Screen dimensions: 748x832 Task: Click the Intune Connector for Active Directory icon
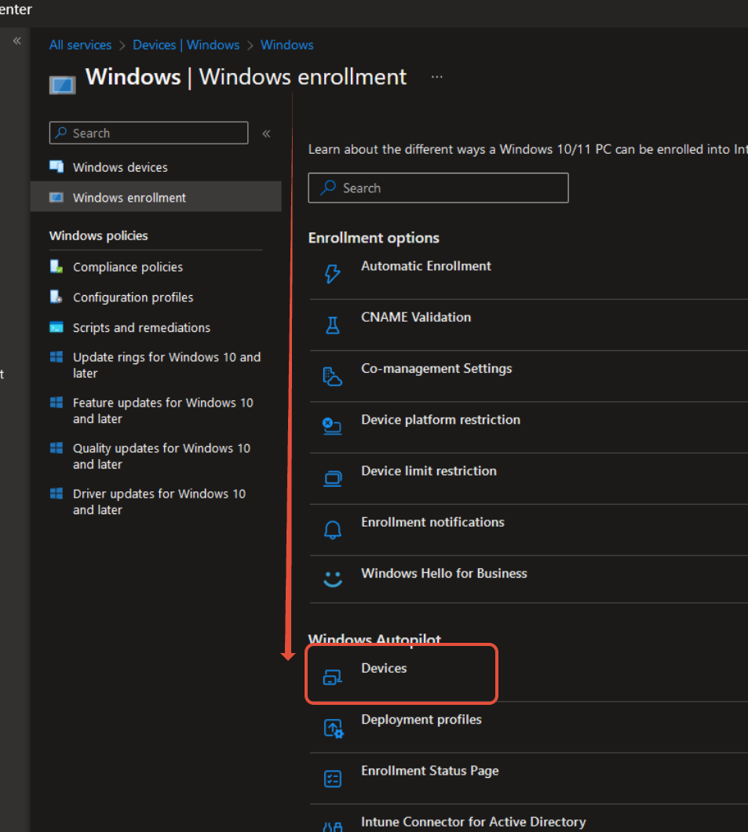click(333, 827)
